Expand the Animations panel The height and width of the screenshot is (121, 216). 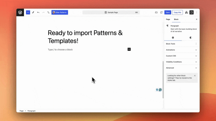[182, 50]
